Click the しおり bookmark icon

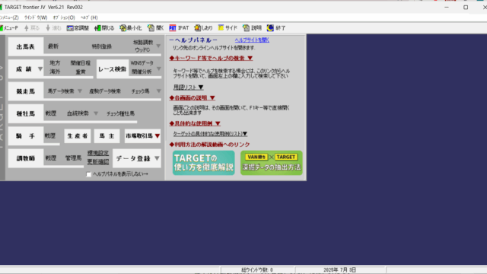tap(203, 28)
